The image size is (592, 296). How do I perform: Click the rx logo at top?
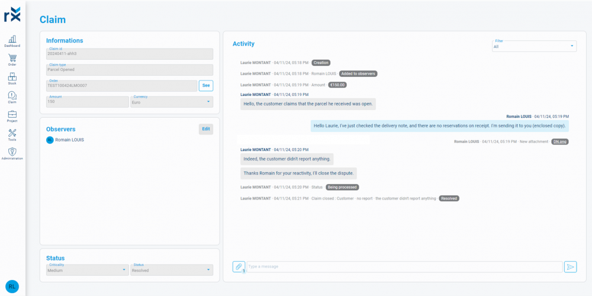12,14
